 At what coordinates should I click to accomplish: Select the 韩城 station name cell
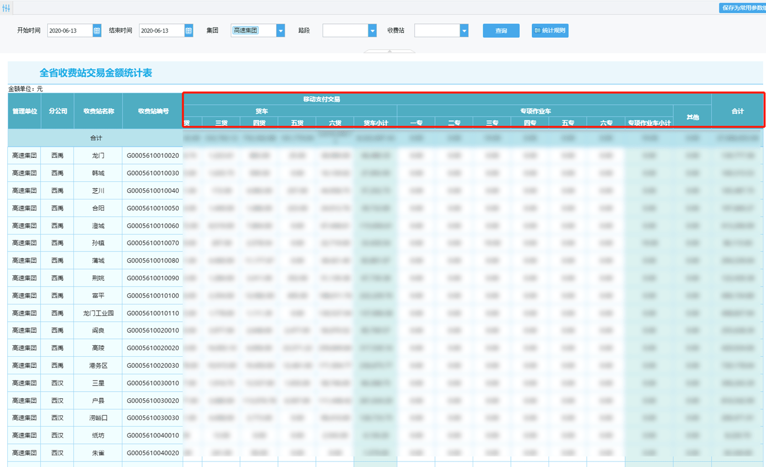click(x=99, y=173)
